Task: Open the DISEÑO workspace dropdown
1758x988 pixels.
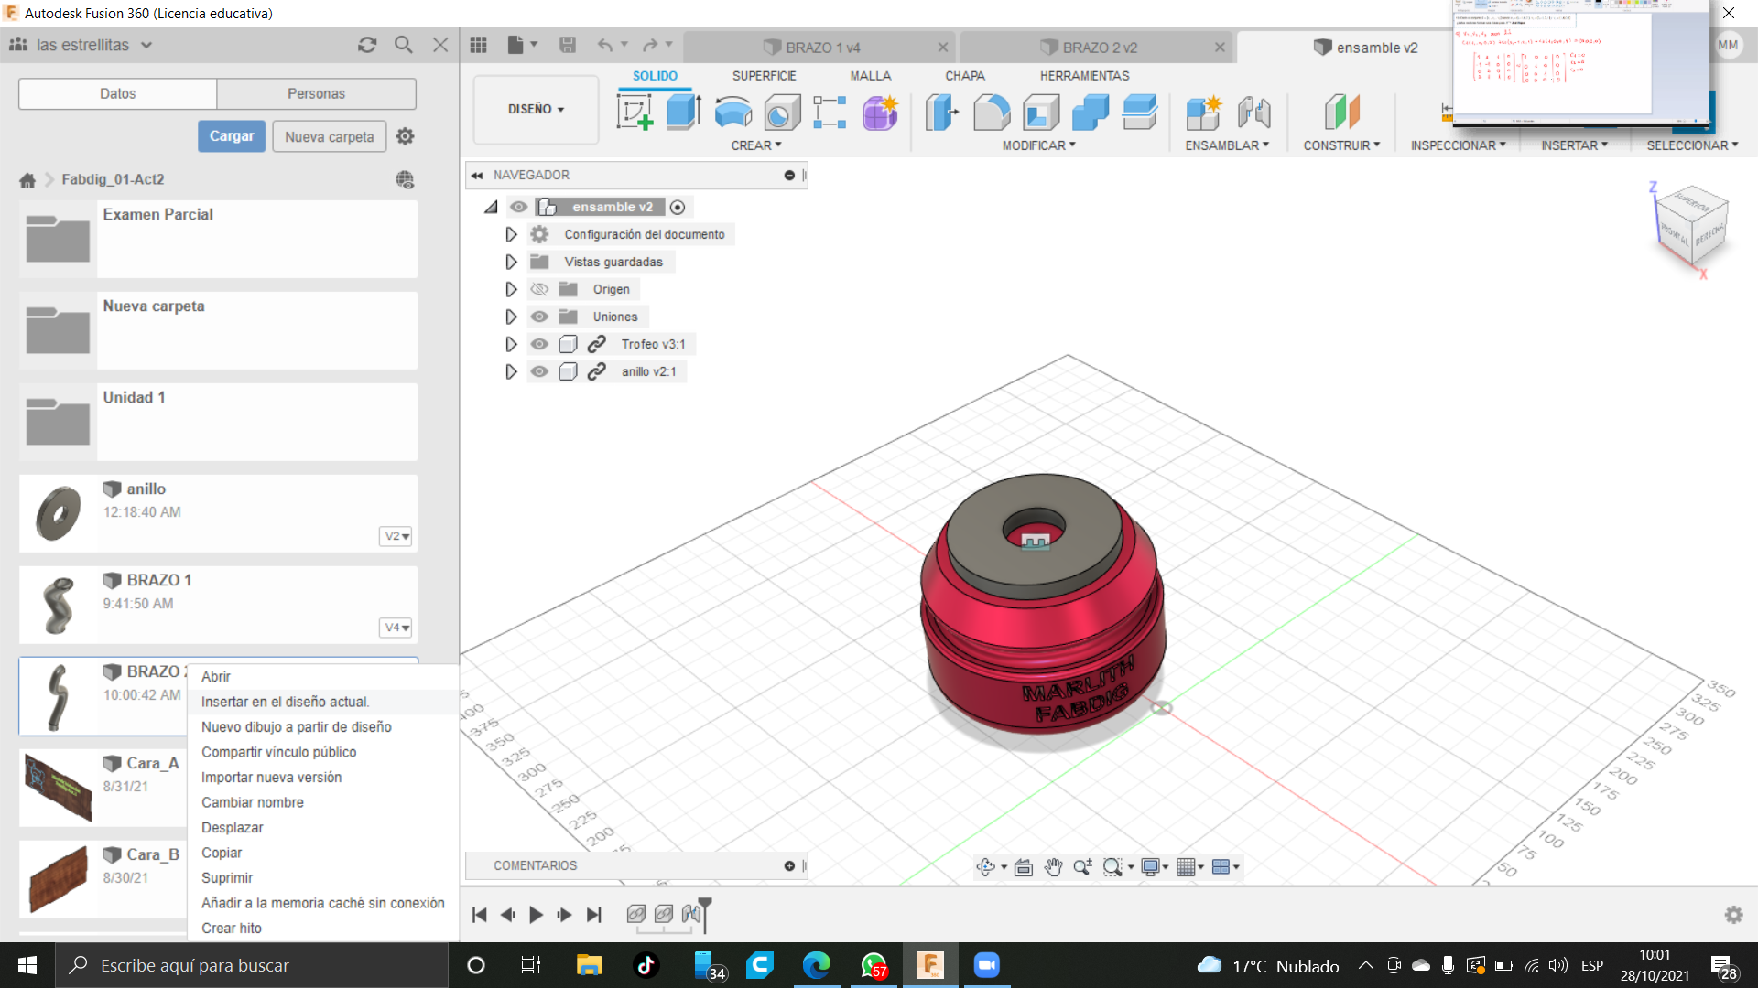Action: 536,110
